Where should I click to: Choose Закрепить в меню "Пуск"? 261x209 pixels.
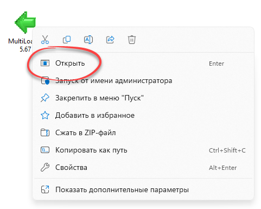(x=143, y=98)
